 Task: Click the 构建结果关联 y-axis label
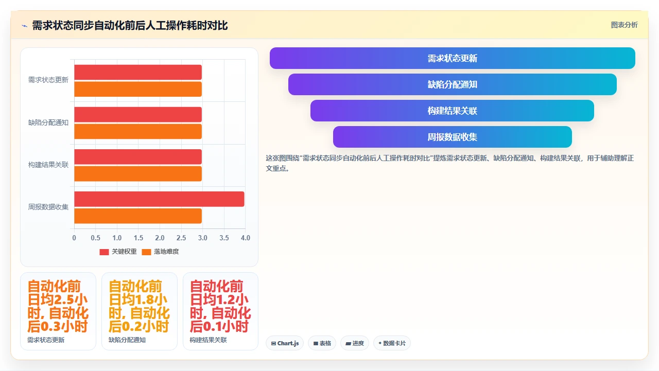point(48,165)
